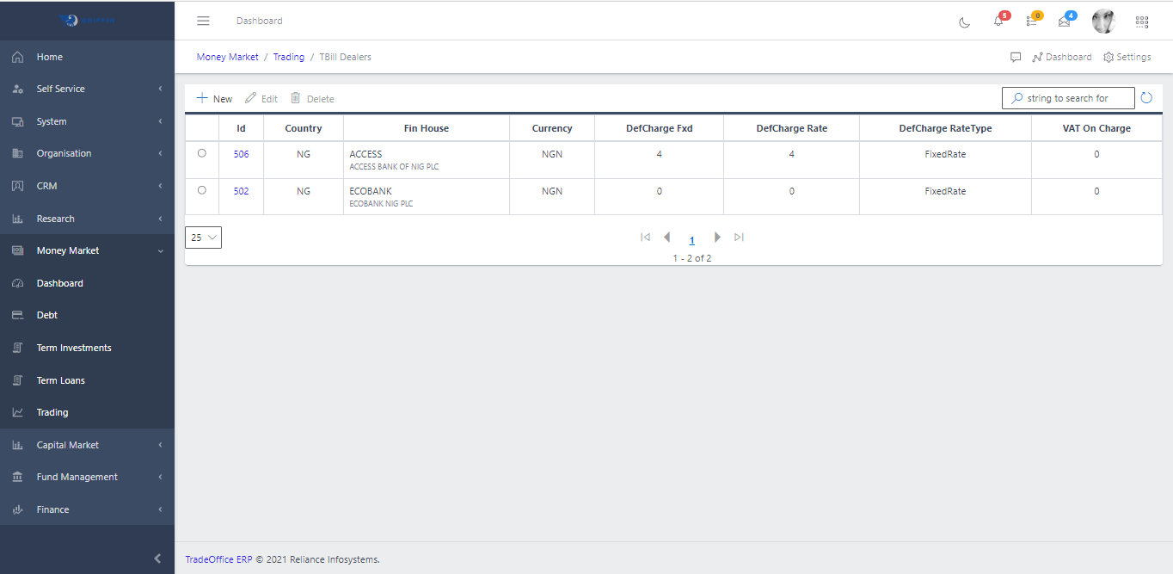
Task: Select the radio button for row 506
Action: point(202,153)
